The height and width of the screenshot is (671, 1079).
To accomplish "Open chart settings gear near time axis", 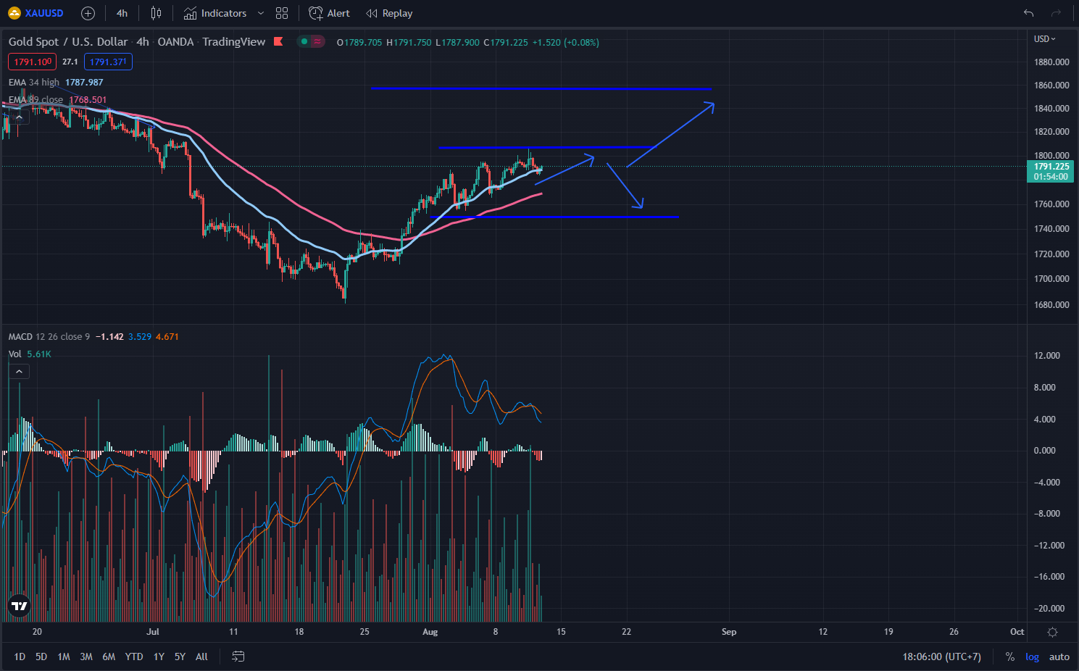I will pyautogui.click(x=1052, y=632).
